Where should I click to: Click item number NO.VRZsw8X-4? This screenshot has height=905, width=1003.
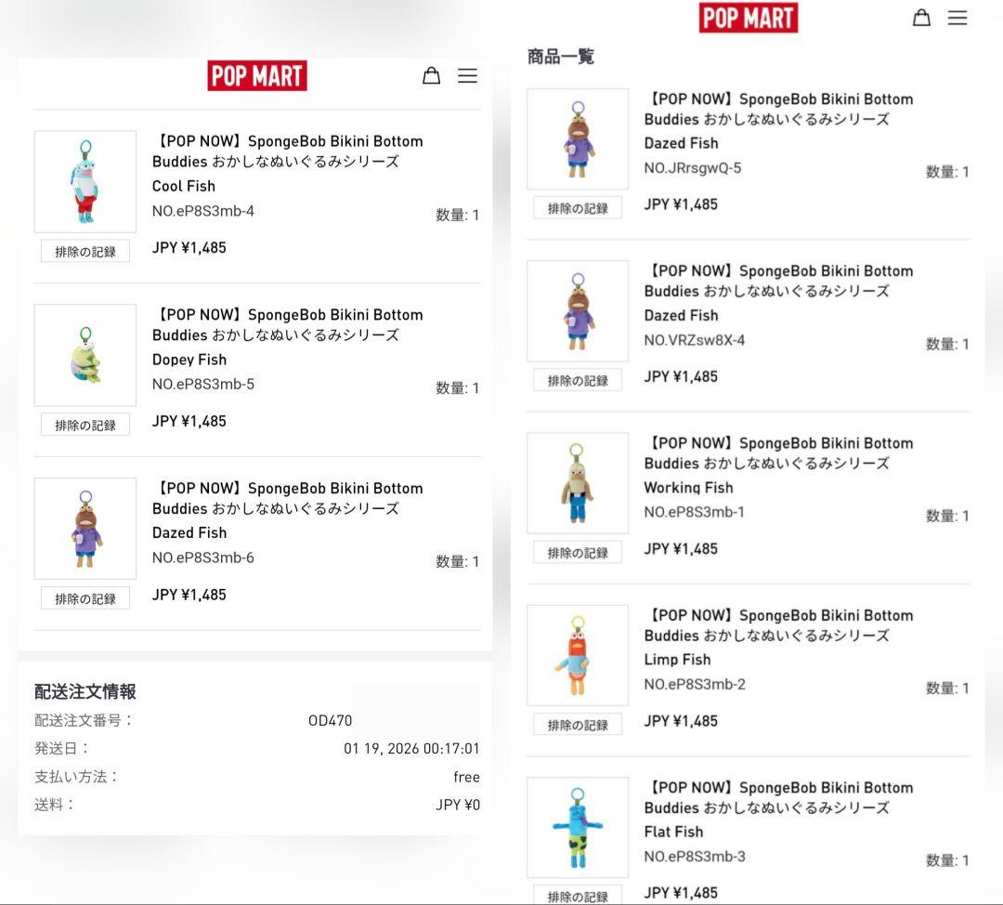[694, 340]
